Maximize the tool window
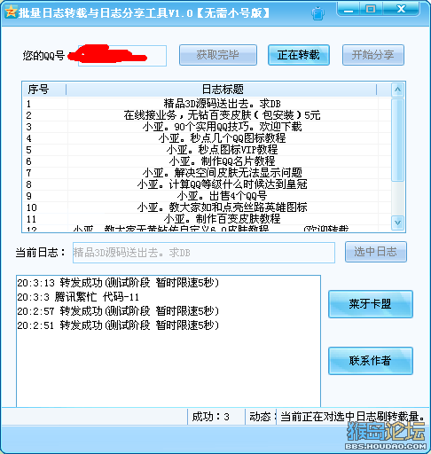The height and width of the screenshot is (454, 431). click(x=371, y=9)
